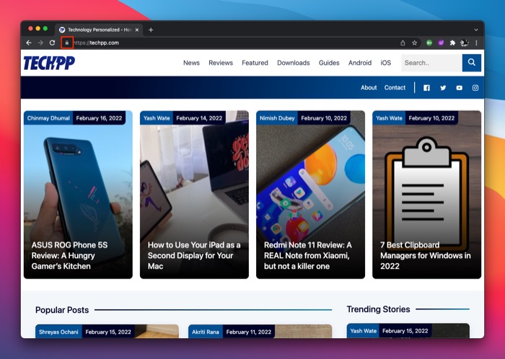Open the Chrome three-dot menu
The width and height of the screenshot is (505, 359).
click(x=476, y=43)
